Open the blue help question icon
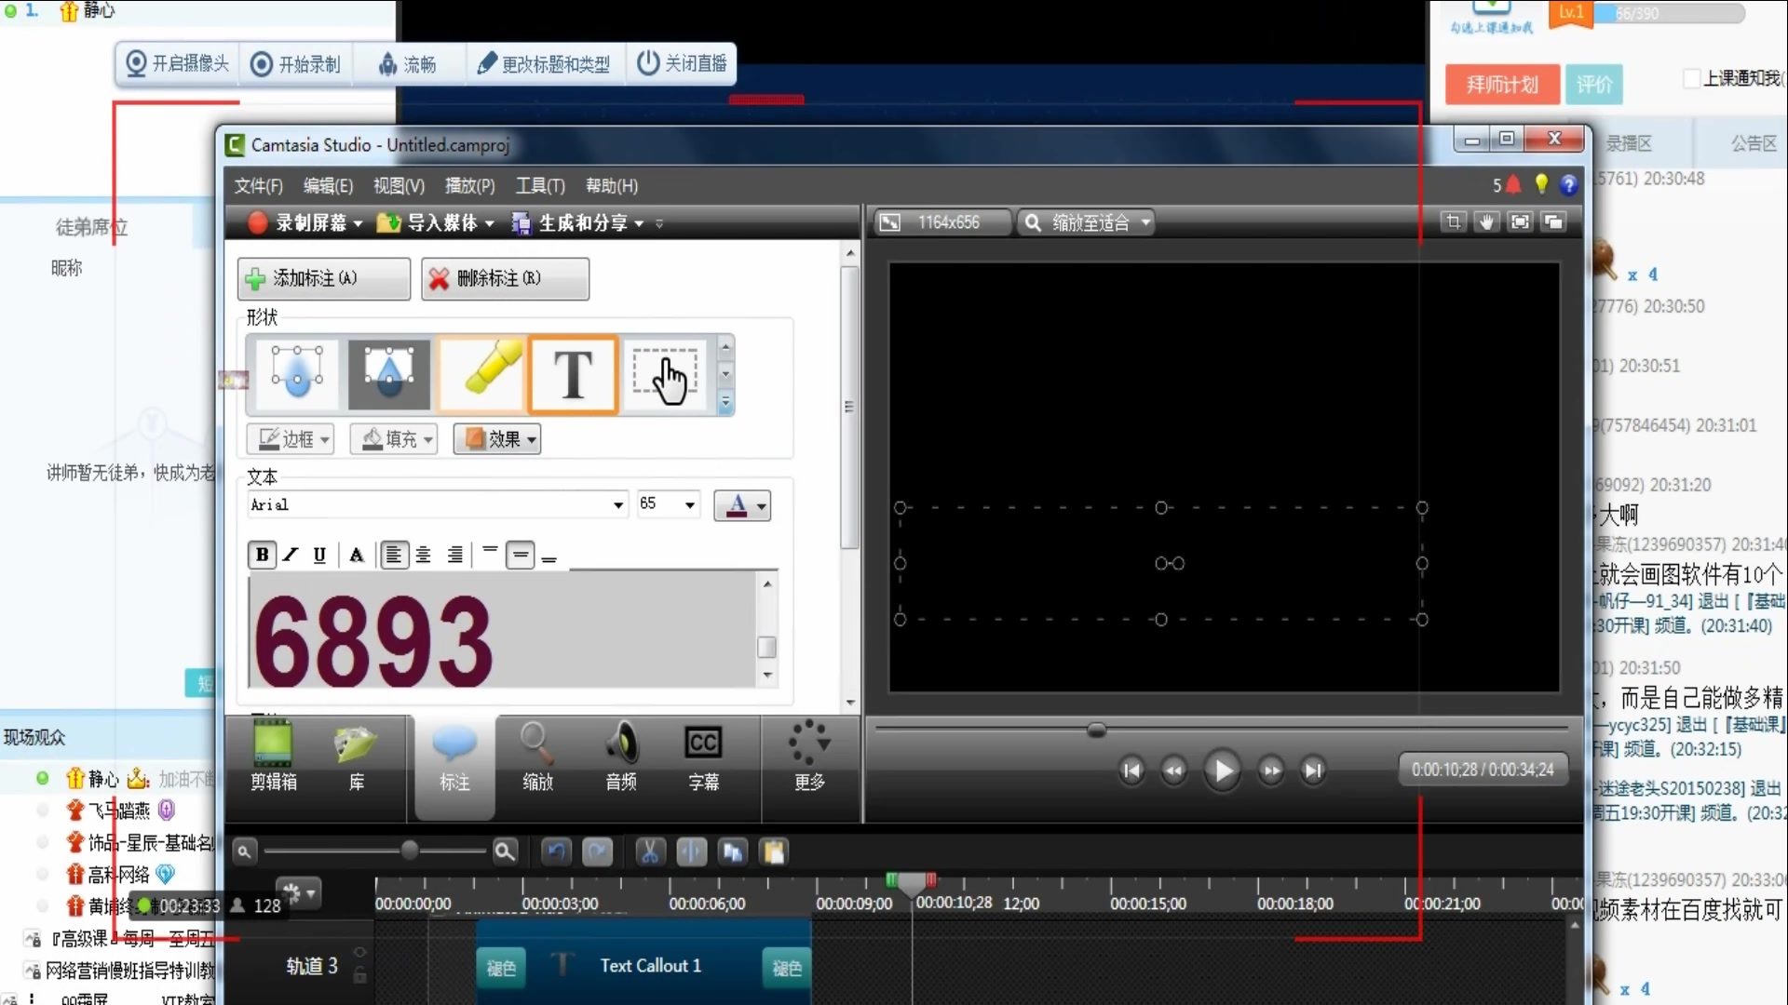1788x1005 pixels. (1569, 185)
